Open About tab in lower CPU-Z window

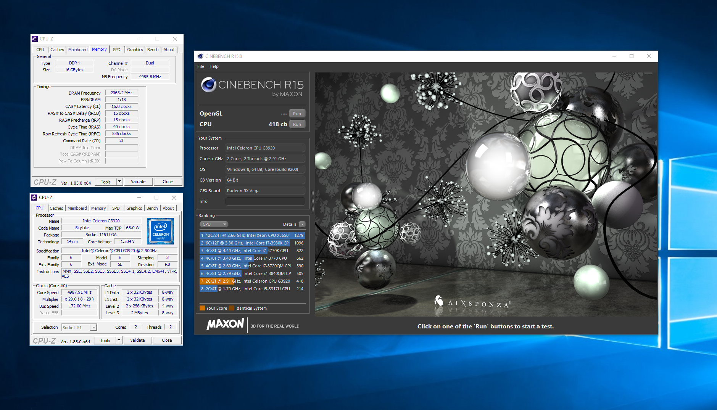(168, 208)
